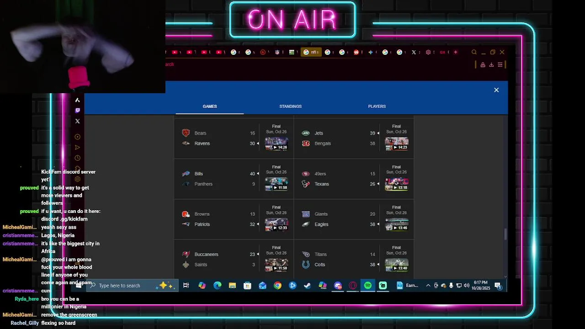Close the NFL scores panel

point(496,90)
